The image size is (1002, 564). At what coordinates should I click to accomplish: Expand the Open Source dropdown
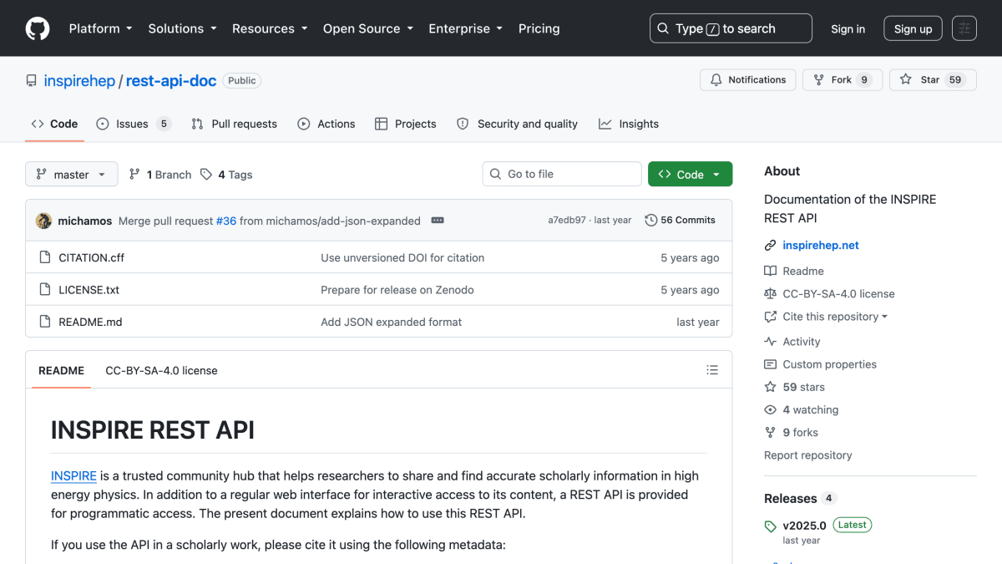[x=367, y=28]
